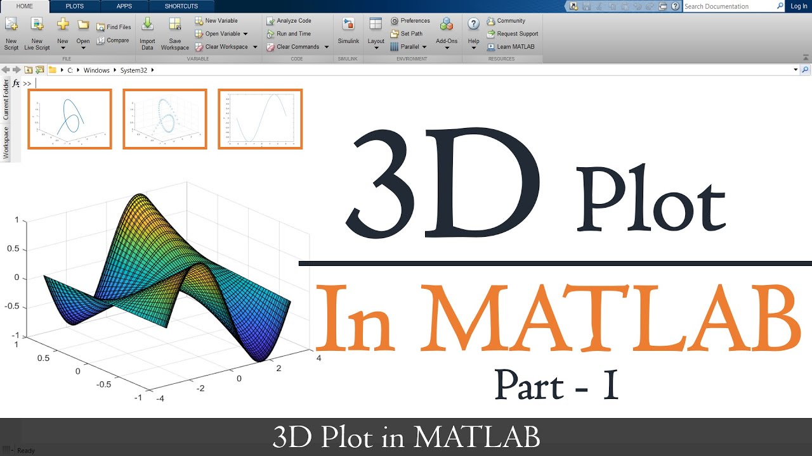The height and width of the screenshot is (456, 812).
Task: Go up one folder level
Action: 28,70
